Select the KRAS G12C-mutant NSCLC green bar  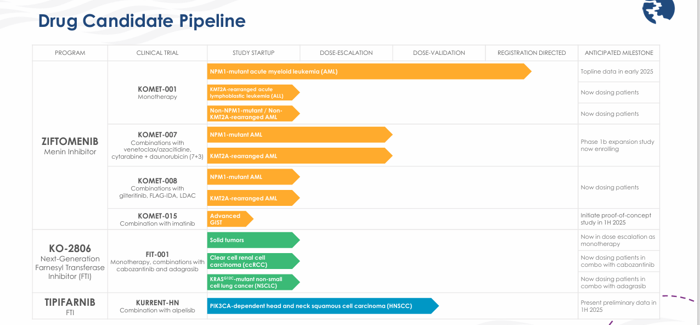pos(252,282)
